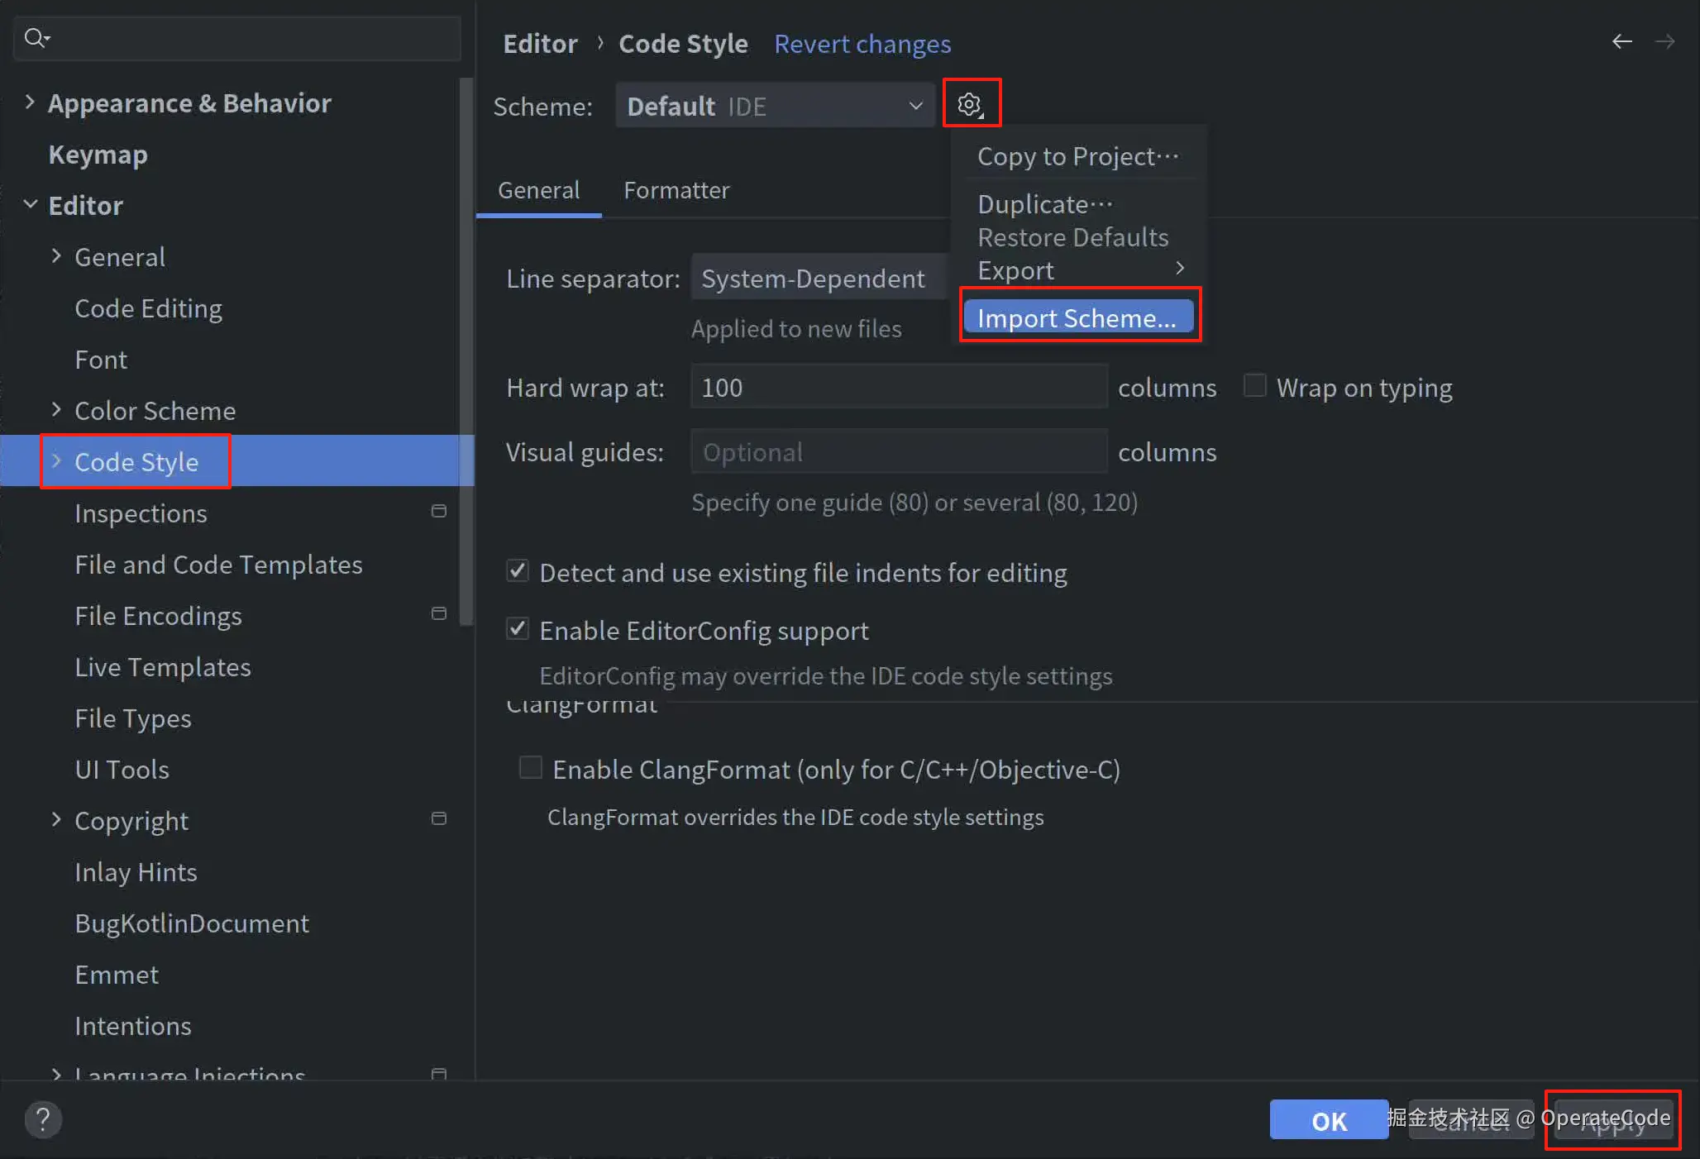
Task: Click the help question mark icon
Action: coord(43,1119)
